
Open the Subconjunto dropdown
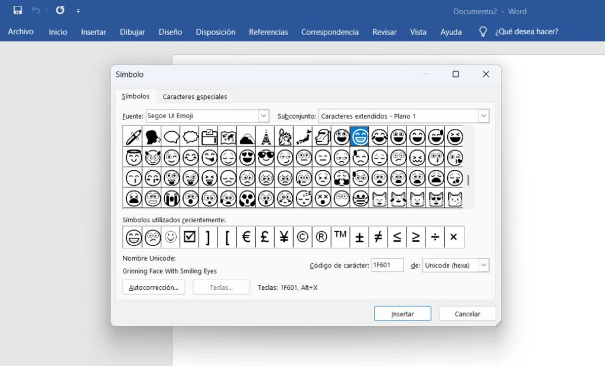(x=484, y=116)
